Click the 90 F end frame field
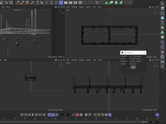 click(x=154, y=122)
